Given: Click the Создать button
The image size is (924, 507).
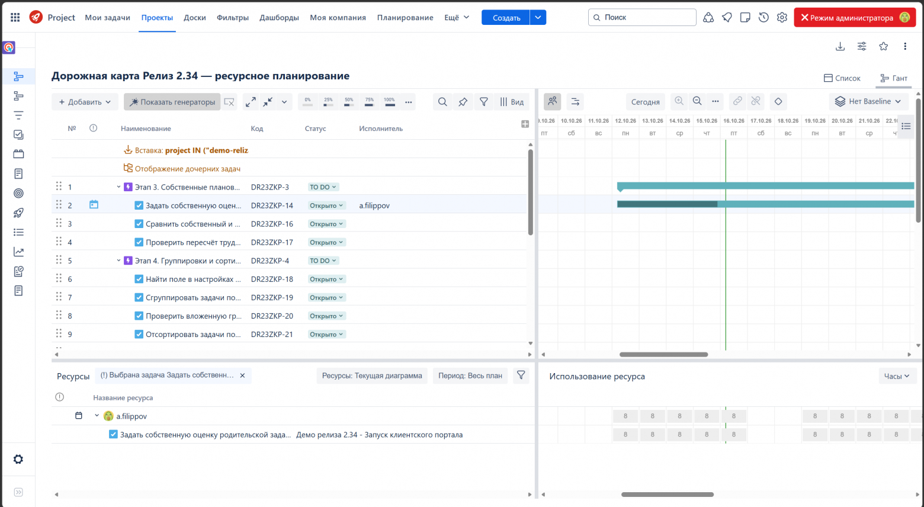Looking at the screenshot, I should [506, 18].
